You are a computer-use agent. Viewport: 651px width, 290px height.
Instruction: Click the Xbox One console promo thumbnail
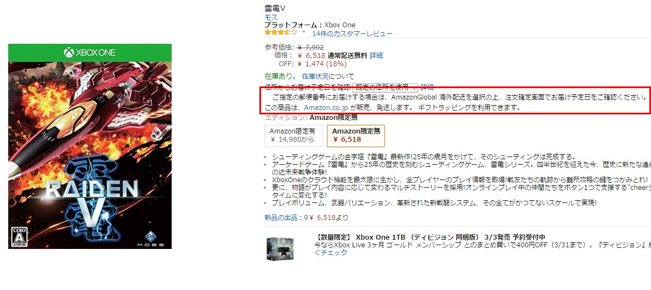280,248
